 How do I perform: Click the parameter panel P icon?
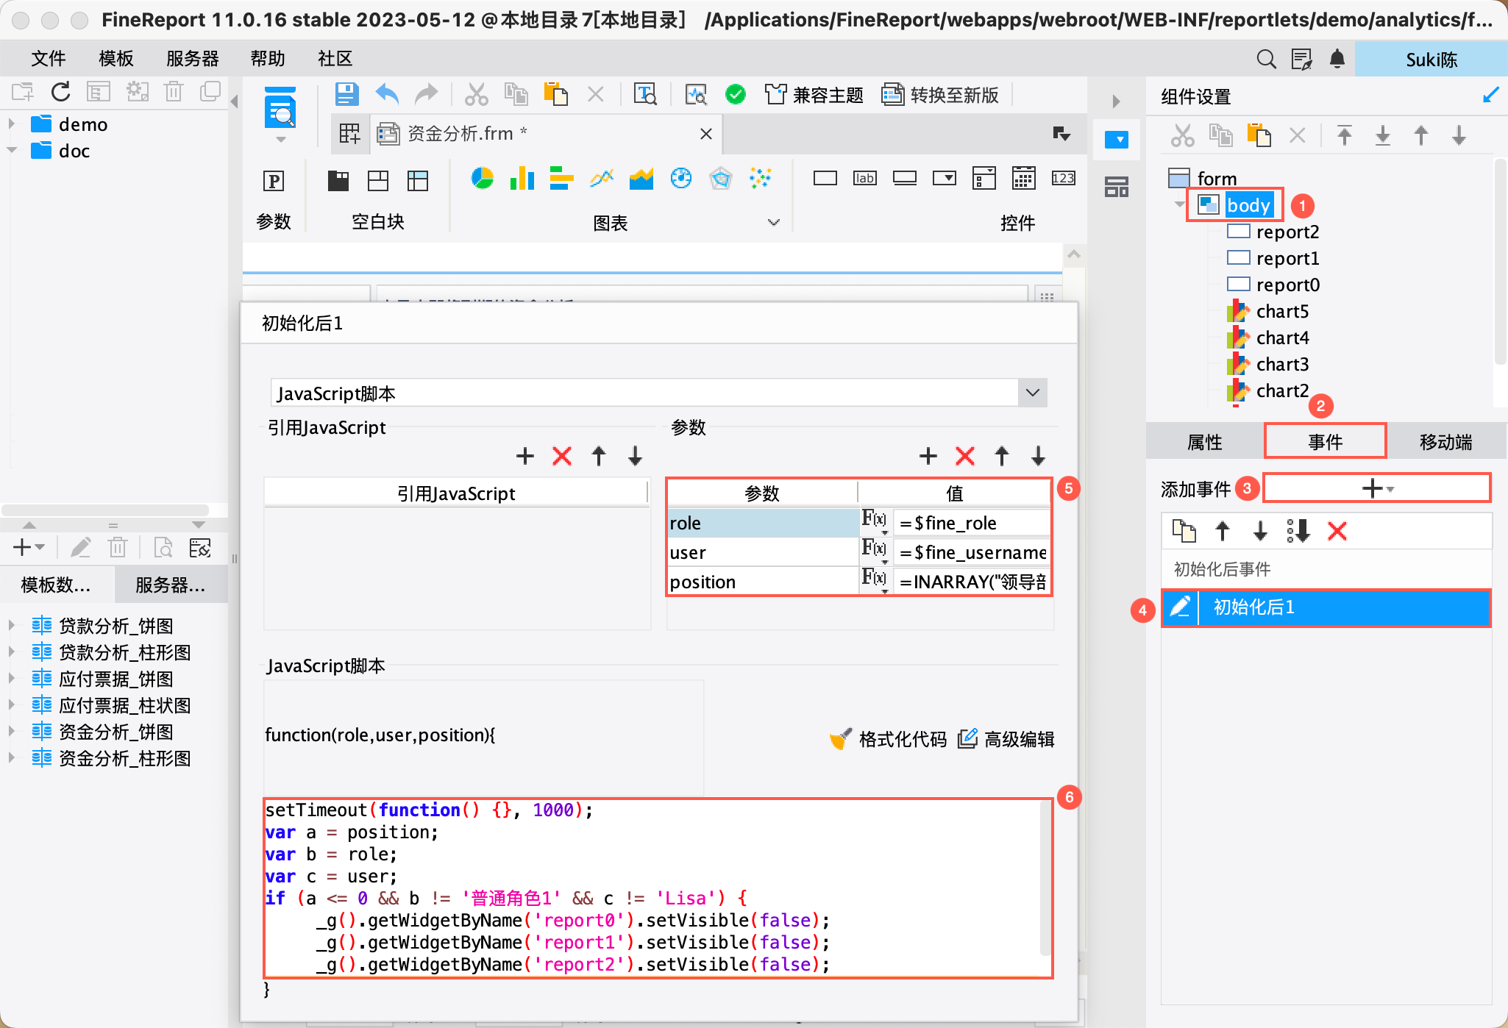point(274,181)
